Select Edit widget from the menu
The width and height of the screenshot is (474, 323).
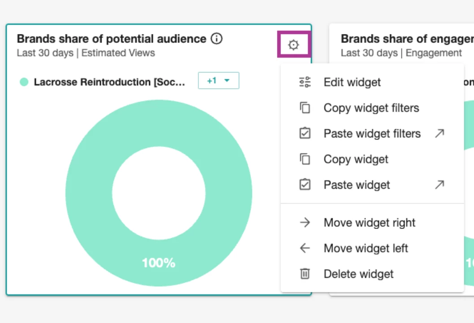point(352,82)
